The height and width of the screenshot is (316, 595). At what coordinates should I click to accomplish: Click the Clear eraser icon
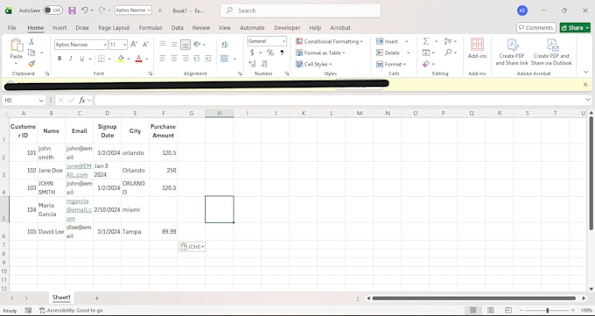[426, 64]
